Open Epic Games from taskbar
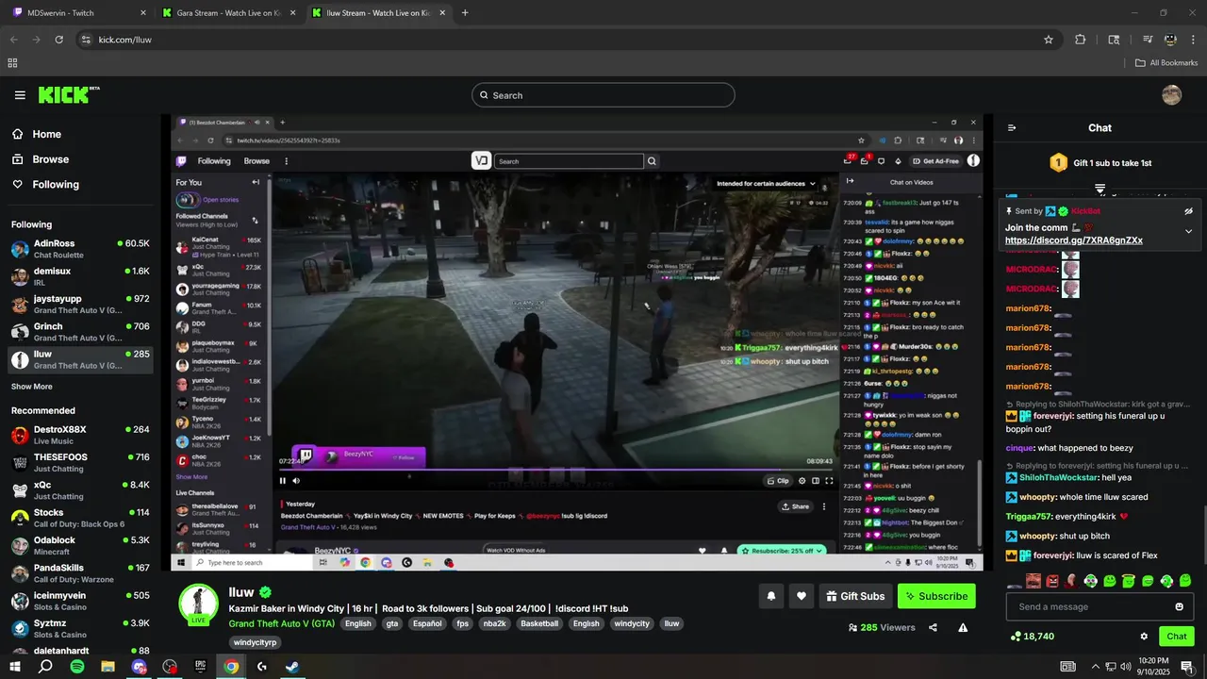The image size is (1207, 679). 200,667
